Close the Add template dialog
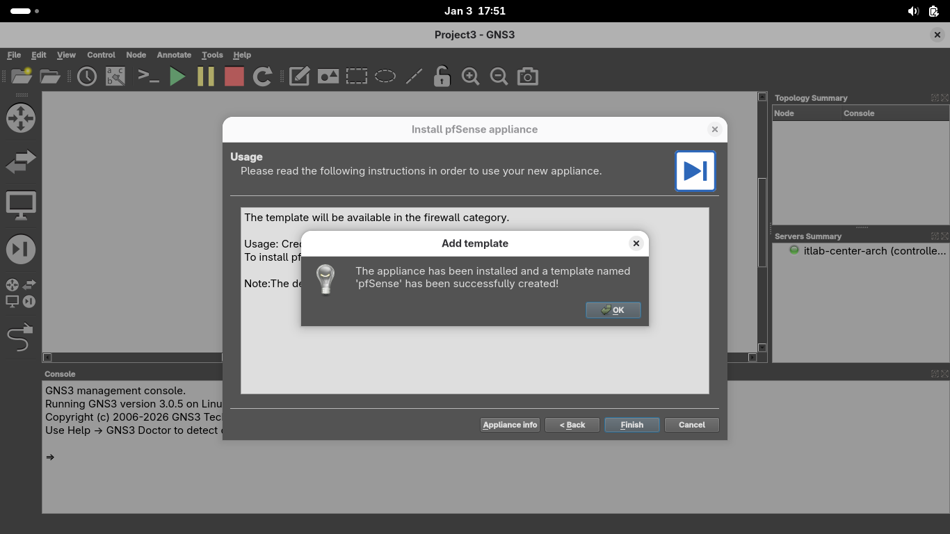The width and height of the screenshot is (950, 534). click(x=636, y=243)
